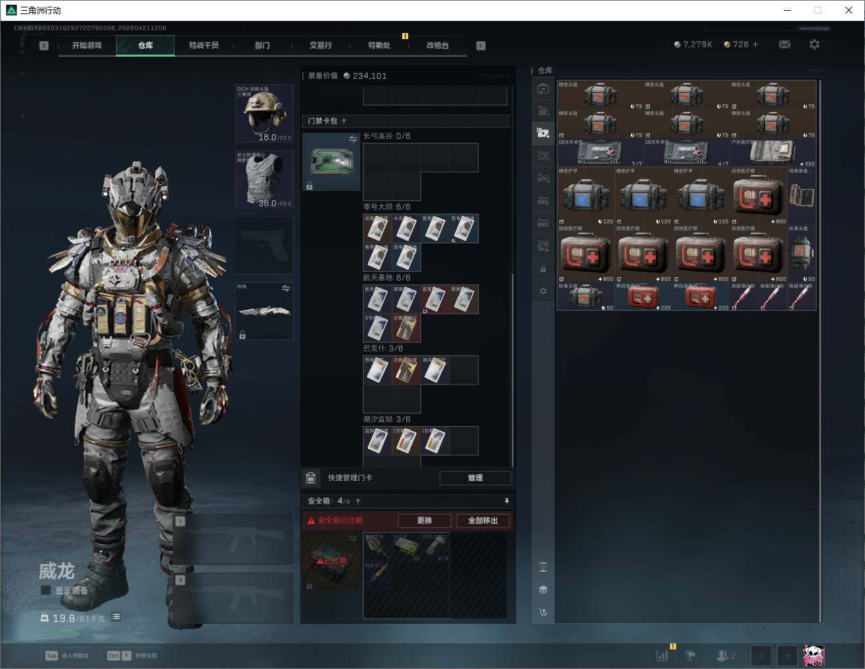Click the 安全箱已过期 warning text
The image size is (865, 669).
pyautogui.click(x=340, y=521)
